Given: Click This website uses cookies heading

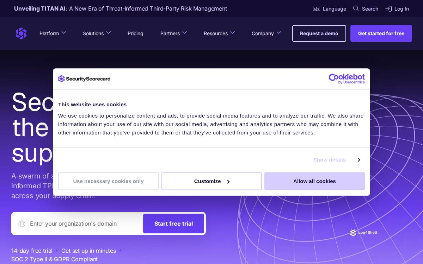Looking at the screenshot, I should point(92,105).
